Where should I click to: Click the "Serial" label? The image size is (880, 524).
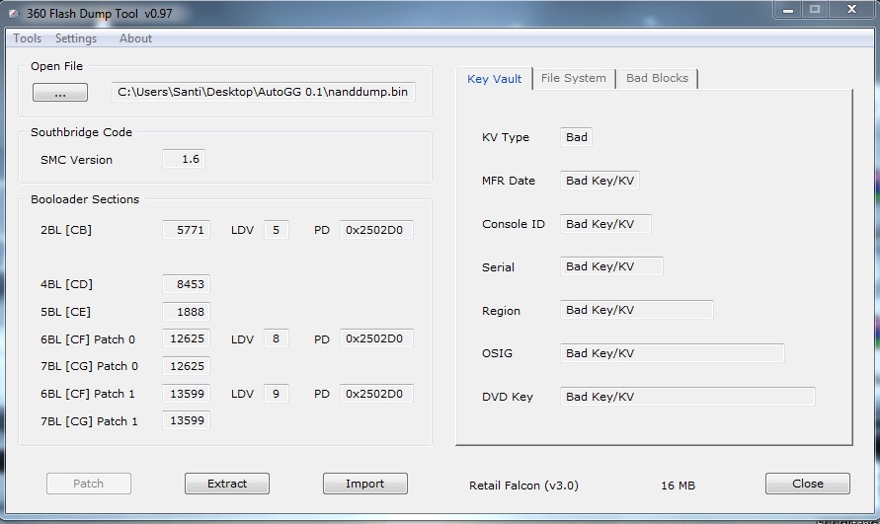click(498, 267)
